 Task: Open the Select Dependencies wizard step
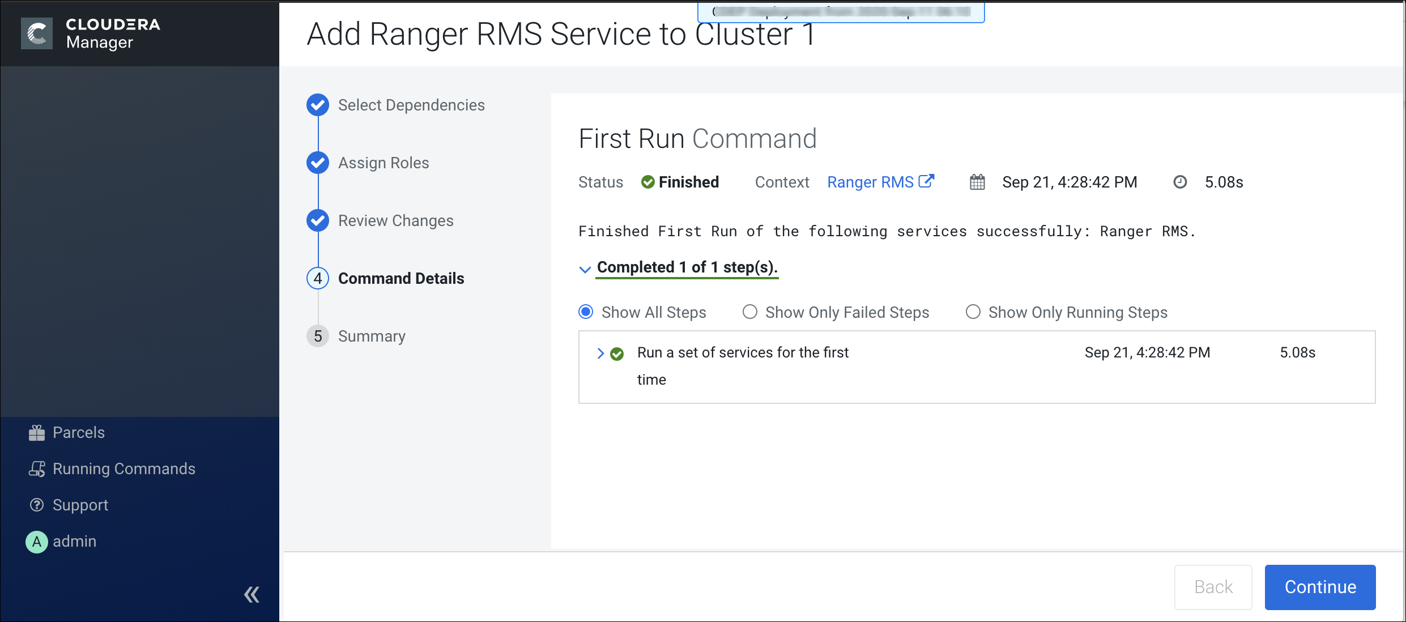tap(411, 105)
